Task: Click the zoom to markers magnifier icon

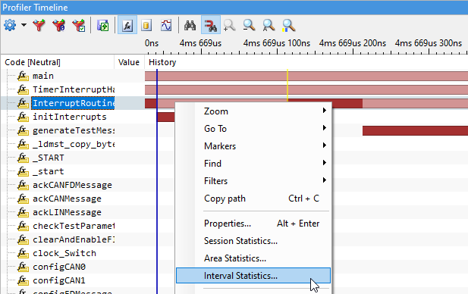Action: coord(288,25)
